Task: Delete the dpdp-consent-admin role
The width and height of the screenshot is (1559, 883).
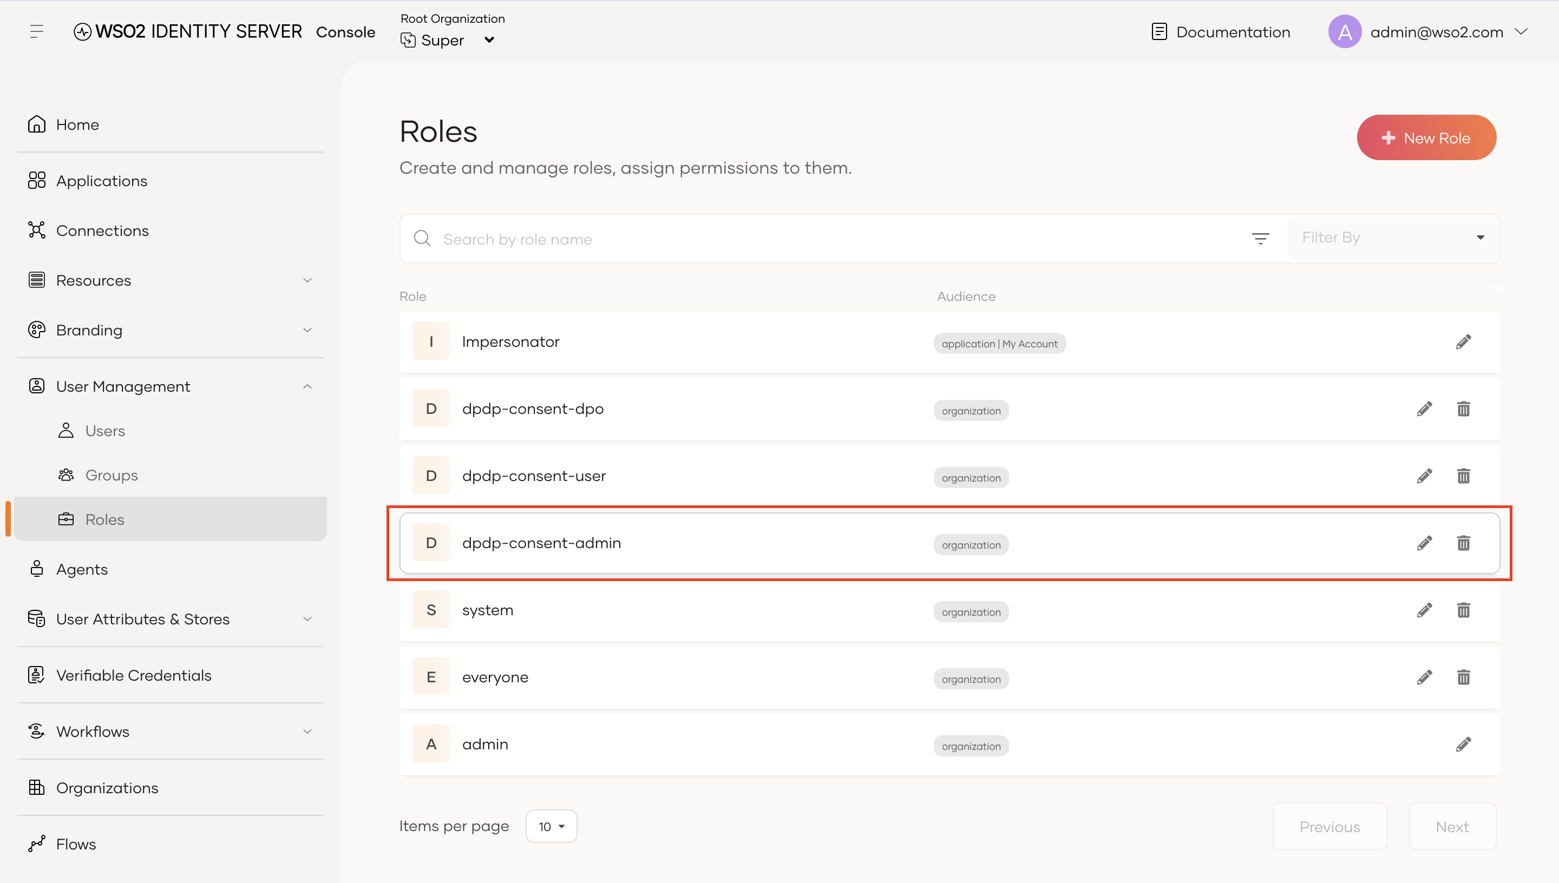Action: click(1463, 543)
